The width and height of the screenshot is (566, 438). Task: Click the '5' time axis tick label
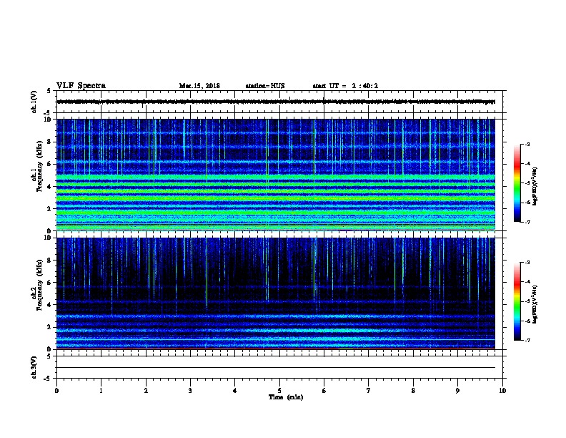279,390
